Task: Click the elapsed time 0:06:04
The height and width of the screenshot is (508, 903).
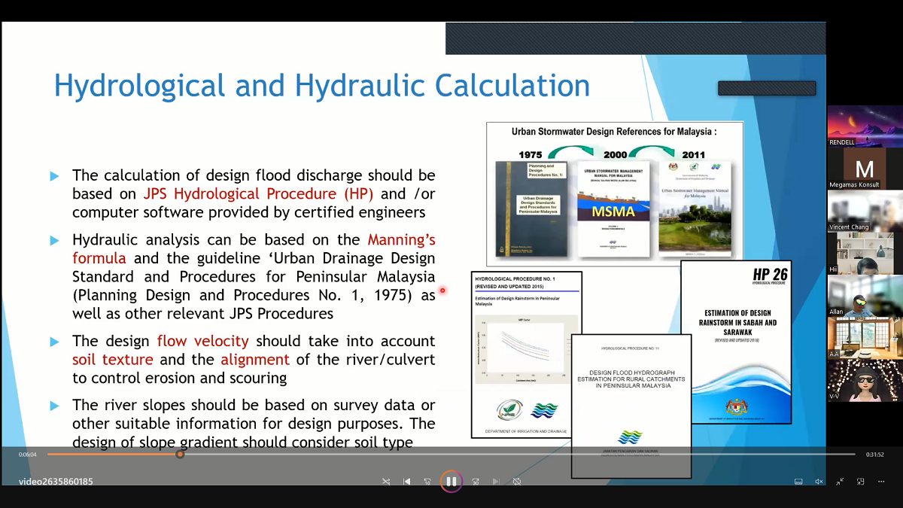Action: (x=28, y=455)
